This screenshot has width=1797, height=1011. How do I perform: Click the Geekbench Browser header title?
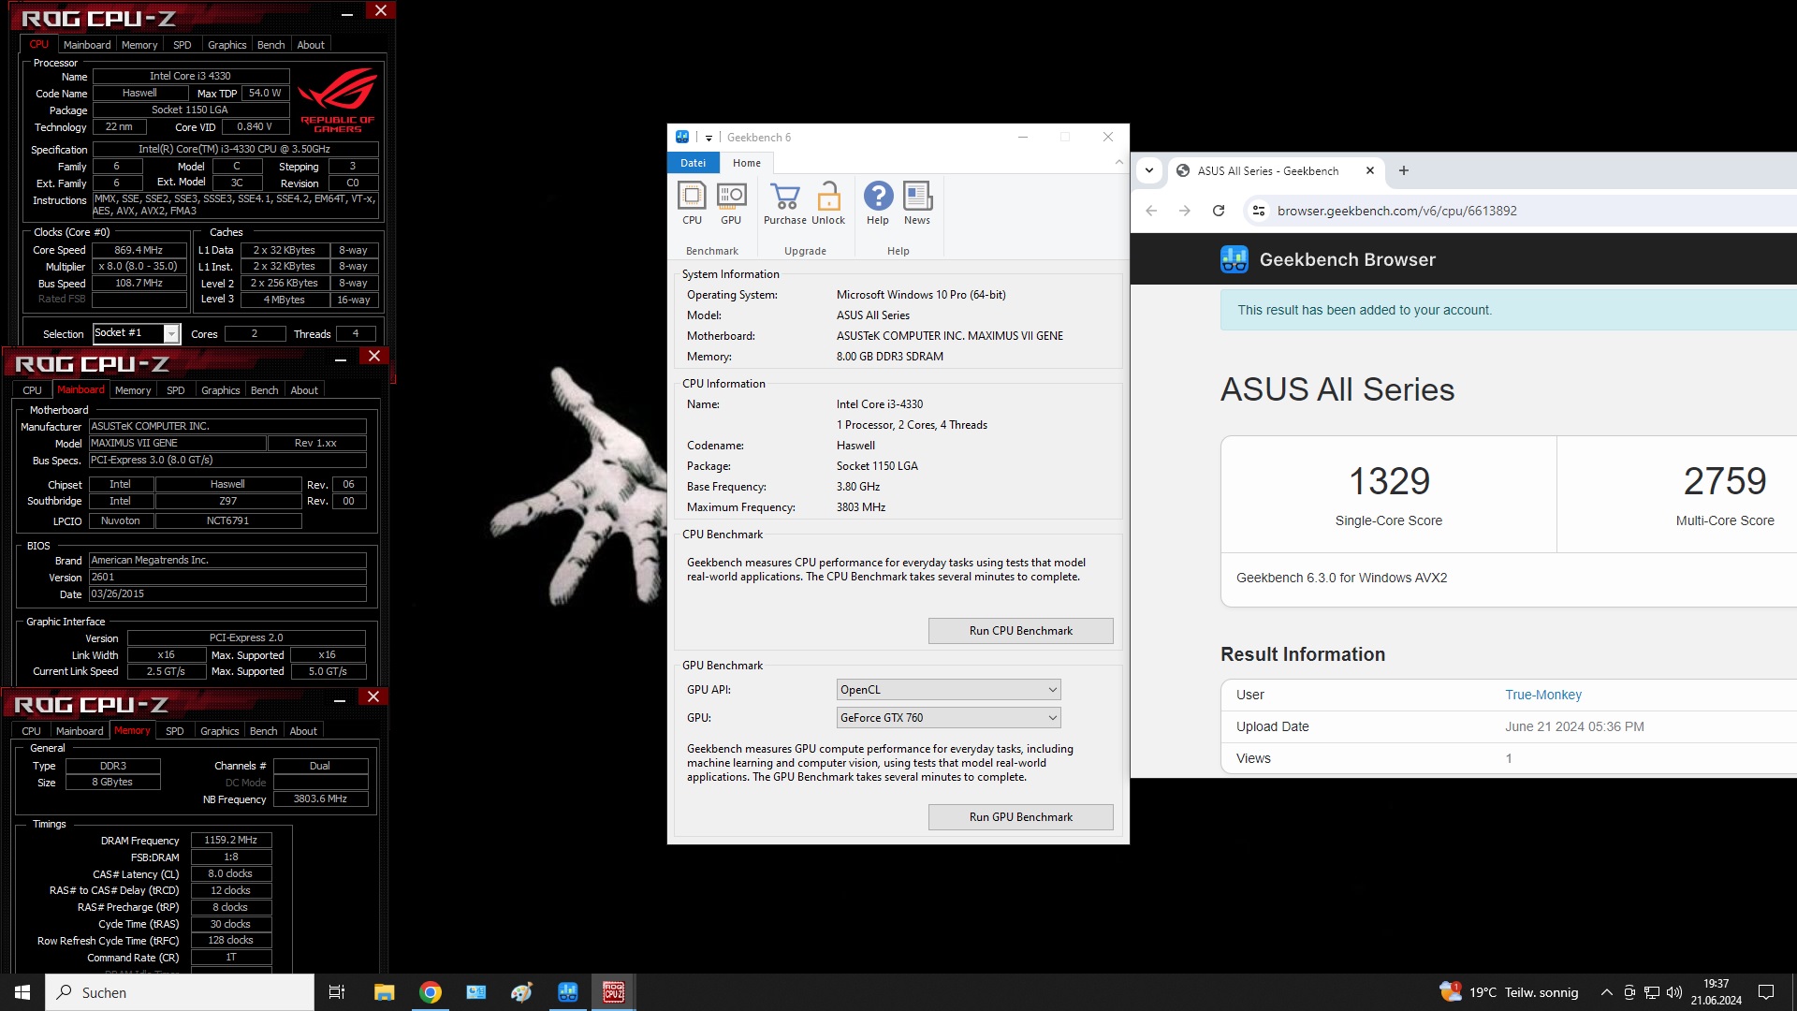1348,259
